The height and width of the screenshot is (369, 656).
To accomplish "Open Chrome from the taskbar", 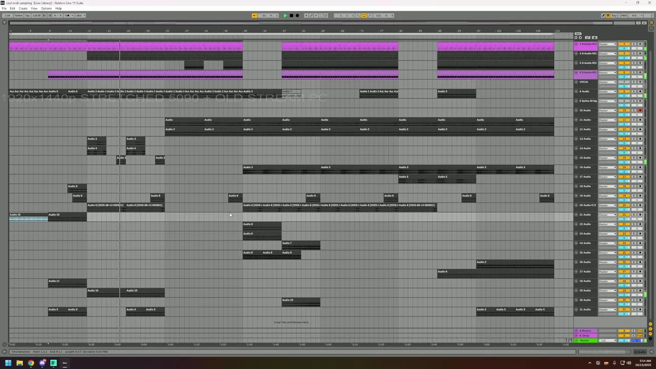I will [31, 363].
